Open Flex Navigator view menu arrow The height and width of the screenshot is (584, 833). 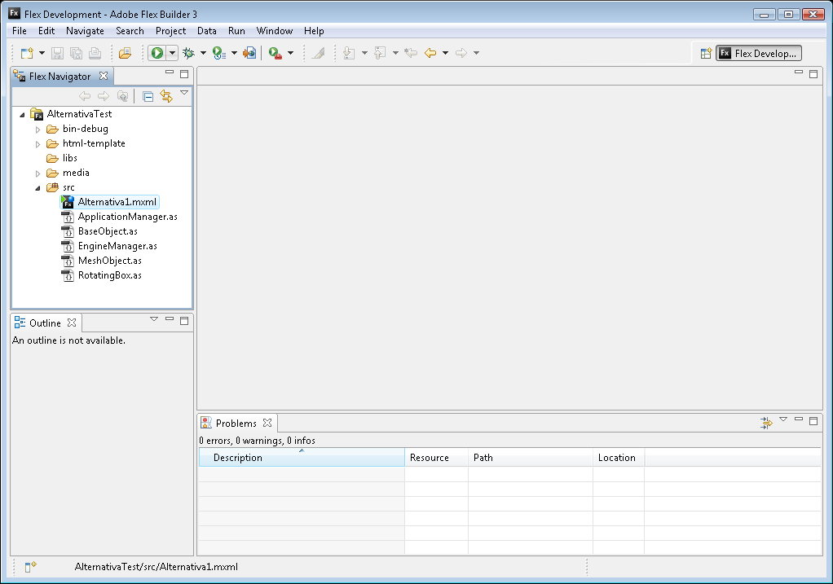[x=184, y=93]
